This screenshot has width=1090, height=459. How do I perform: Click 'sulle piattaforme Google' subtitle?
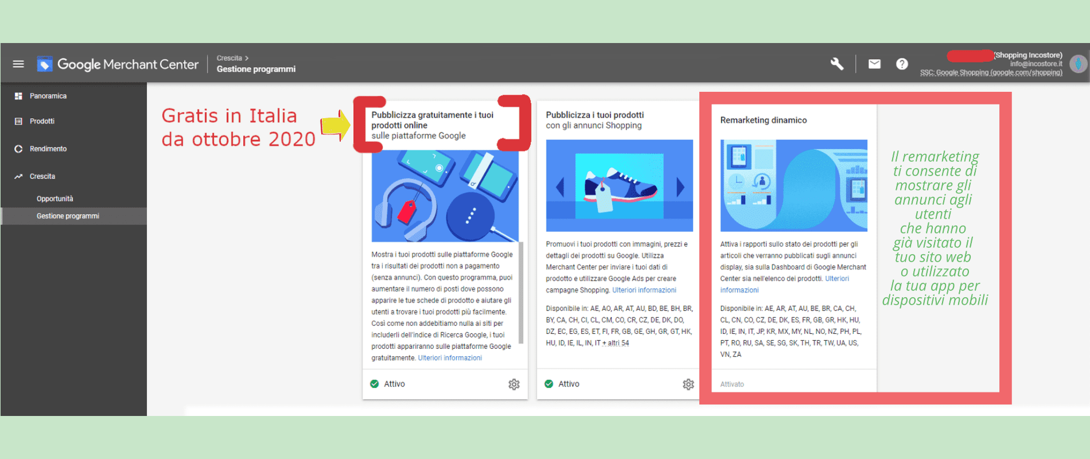pyautogui.click(x=418, y=135)
